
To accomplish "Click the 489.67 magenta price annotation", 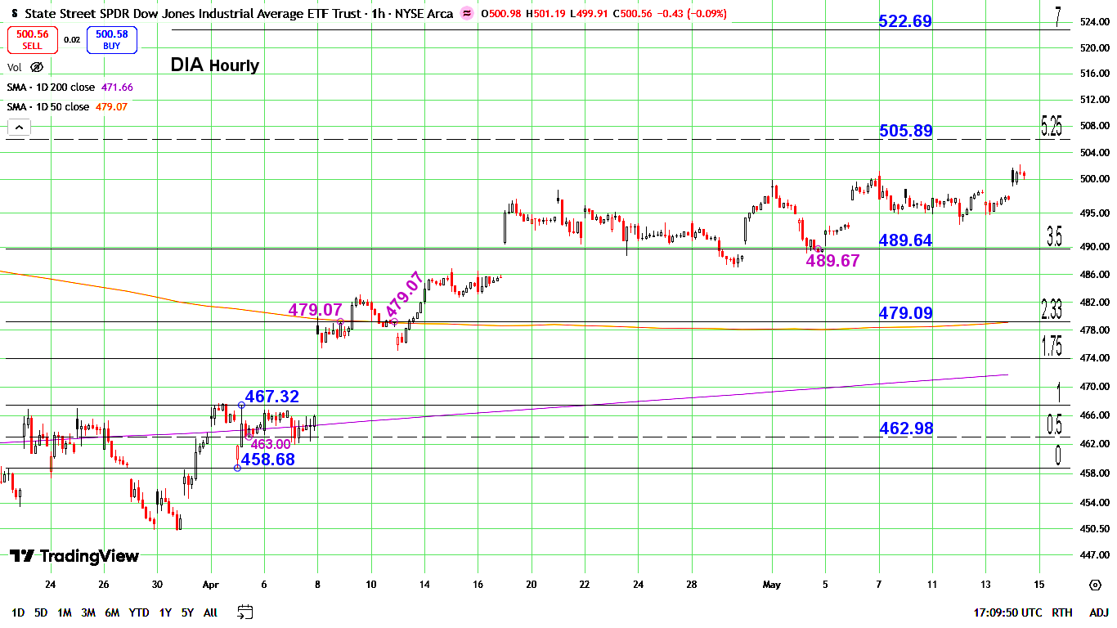I will coord(832,261).
